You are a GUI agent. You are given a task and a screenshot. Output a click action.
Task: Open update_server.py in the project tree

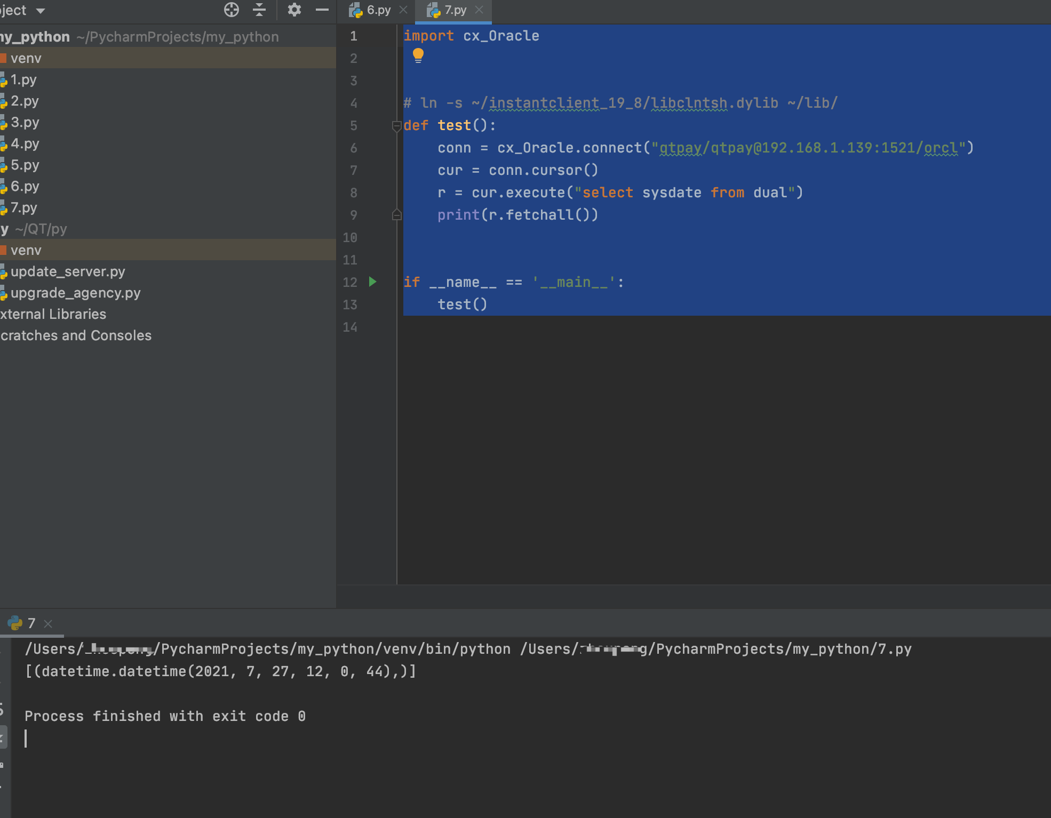pyautogui.click(x=68, y=271)
